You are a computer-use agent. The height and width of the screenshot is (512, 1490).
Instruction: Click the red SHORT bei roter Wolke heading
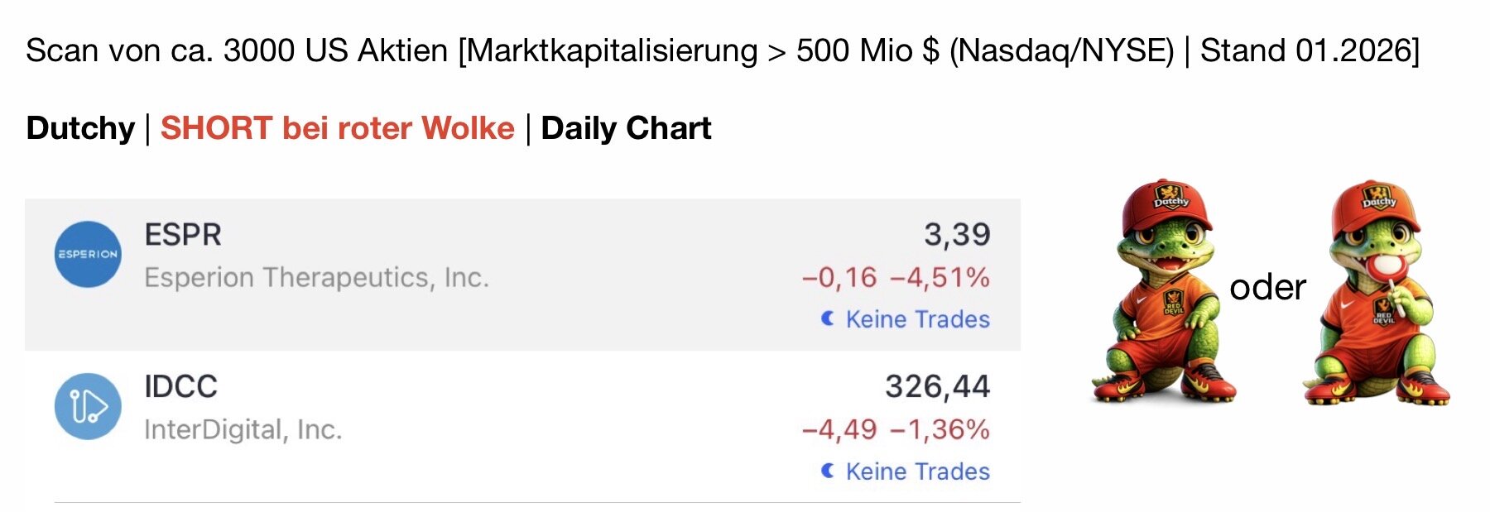pyautogui.click(x=337, y=128)
